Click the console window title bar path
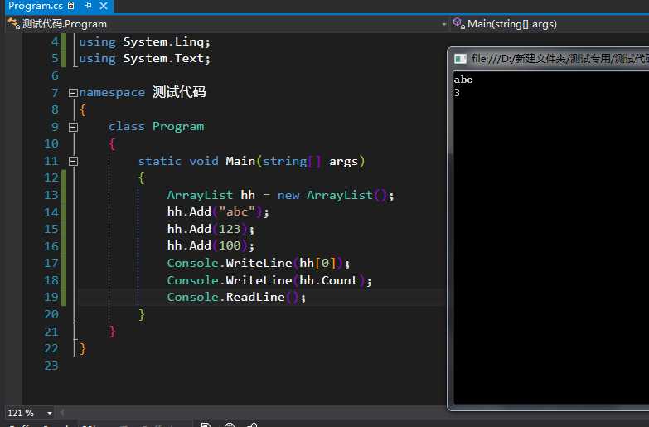649x427 pixels. (x=560, y=59)
